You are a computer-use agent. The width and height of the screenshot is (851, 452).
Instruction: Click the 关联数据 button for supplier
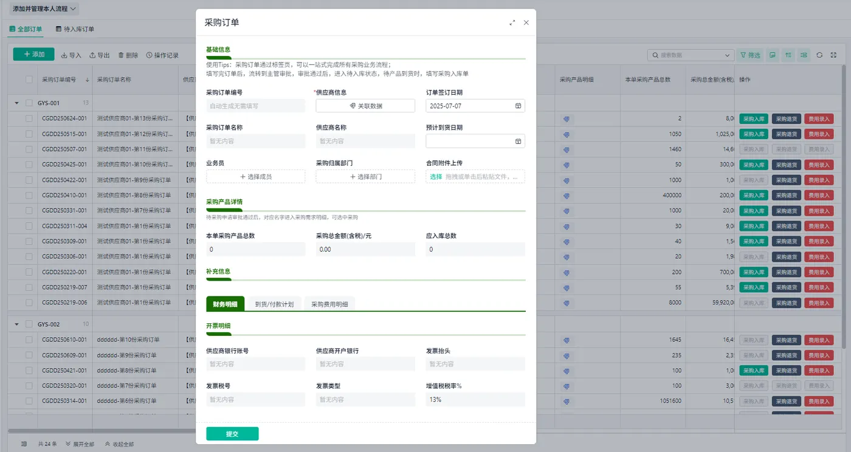click(x=365, y=106)
